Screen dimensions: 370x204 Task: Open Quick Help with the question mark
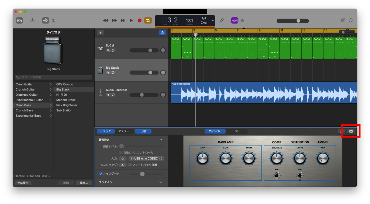32,21
